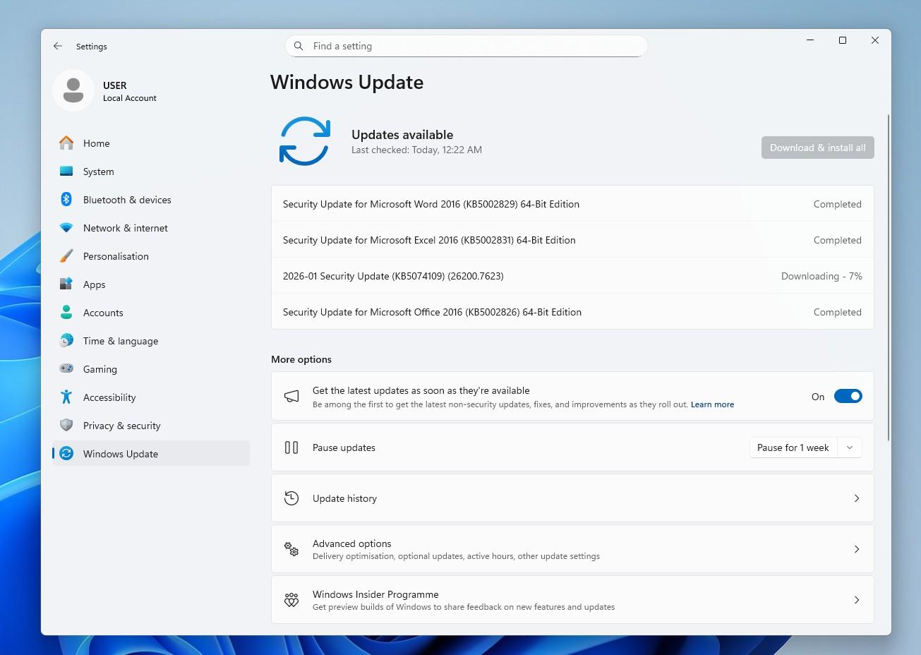The image size is (921, 655).
Task: Open the Learn more link
Action: click(712, 404)
